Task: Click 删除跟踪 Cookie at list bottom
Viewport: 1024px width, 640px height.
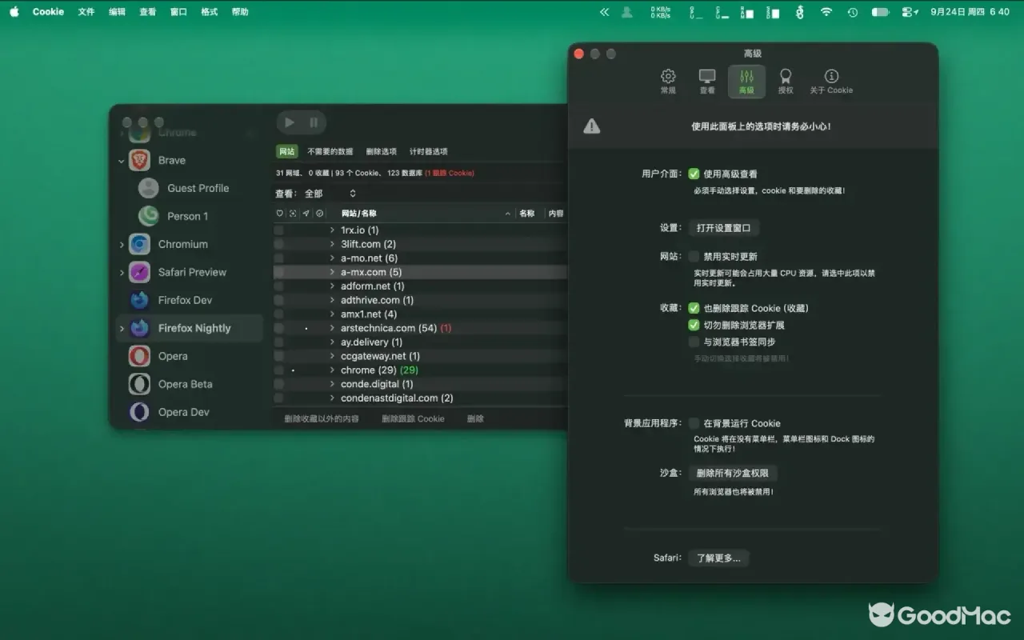Action: [413, 418]
